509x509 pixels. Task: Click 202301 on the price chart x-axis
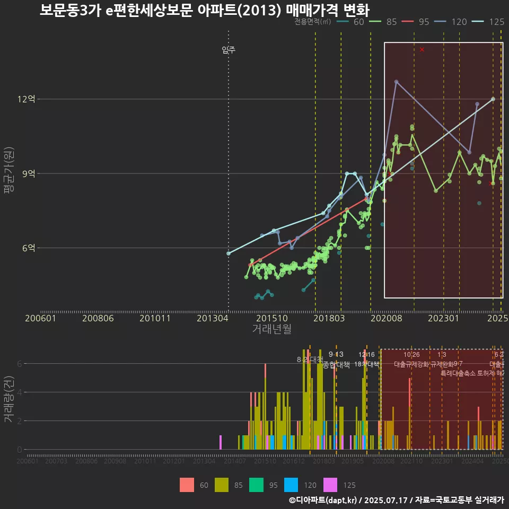[443, 318]
